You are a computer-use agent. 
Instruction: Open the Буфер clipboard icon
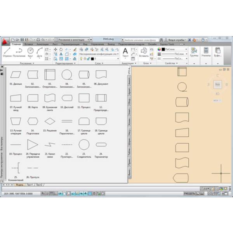[x=218, y=52]
